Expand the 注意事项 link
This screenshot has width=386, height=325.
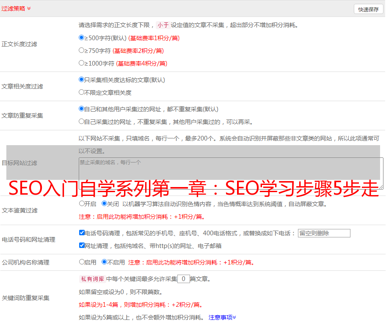[222, 317]
